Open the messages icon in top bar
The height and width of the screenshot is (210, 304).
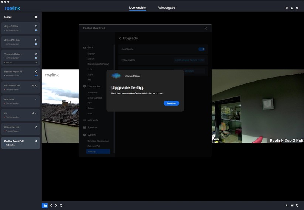tap(287, 8)
